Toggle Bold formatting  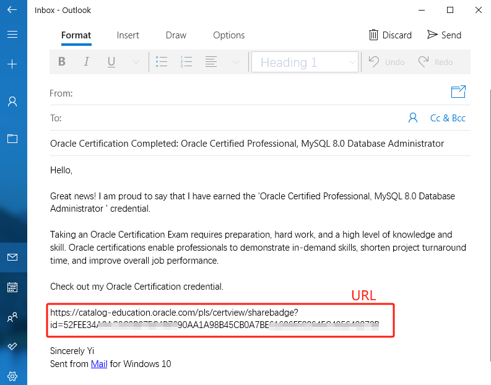[62, 62]
